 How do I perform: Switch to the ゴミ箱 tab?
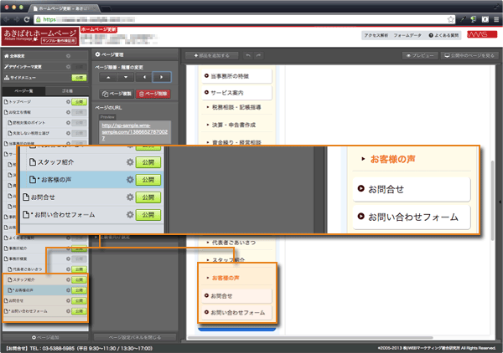[x=67, y=90]
